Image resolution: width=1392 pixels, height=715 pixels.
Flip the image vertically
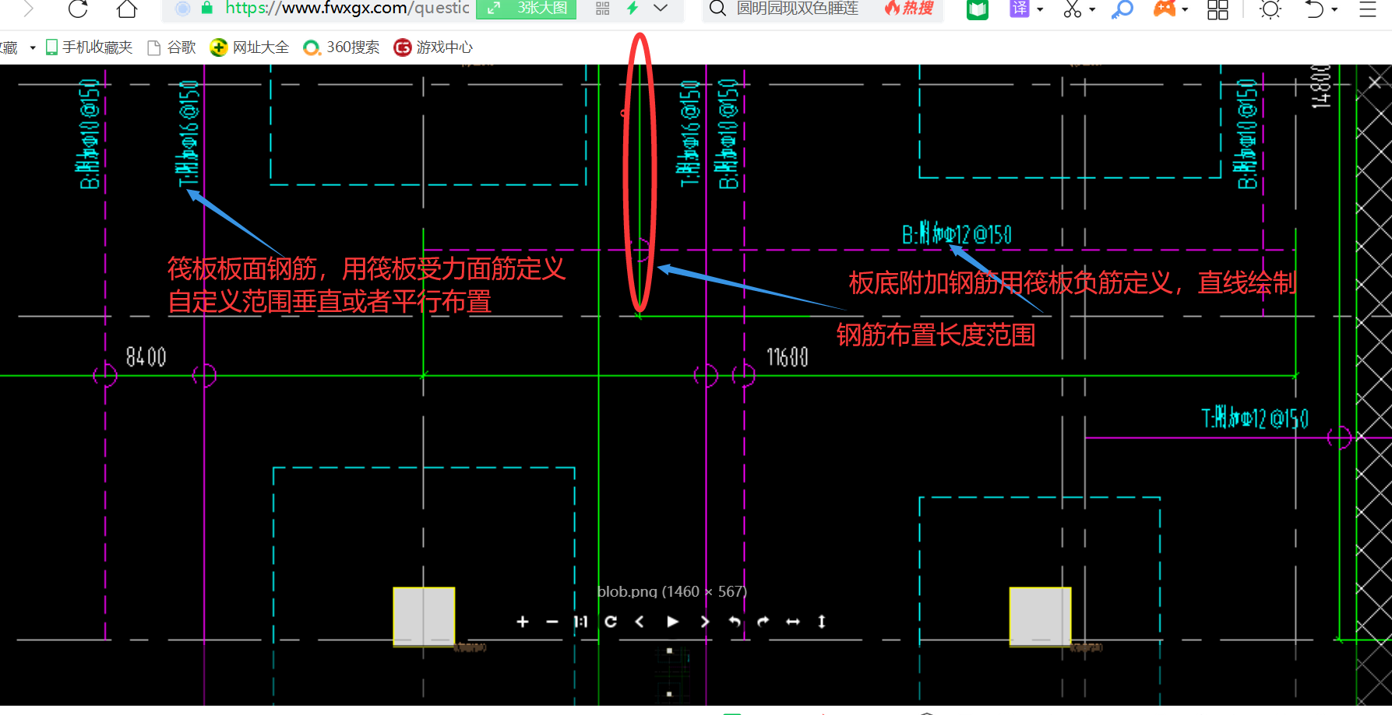822,622
